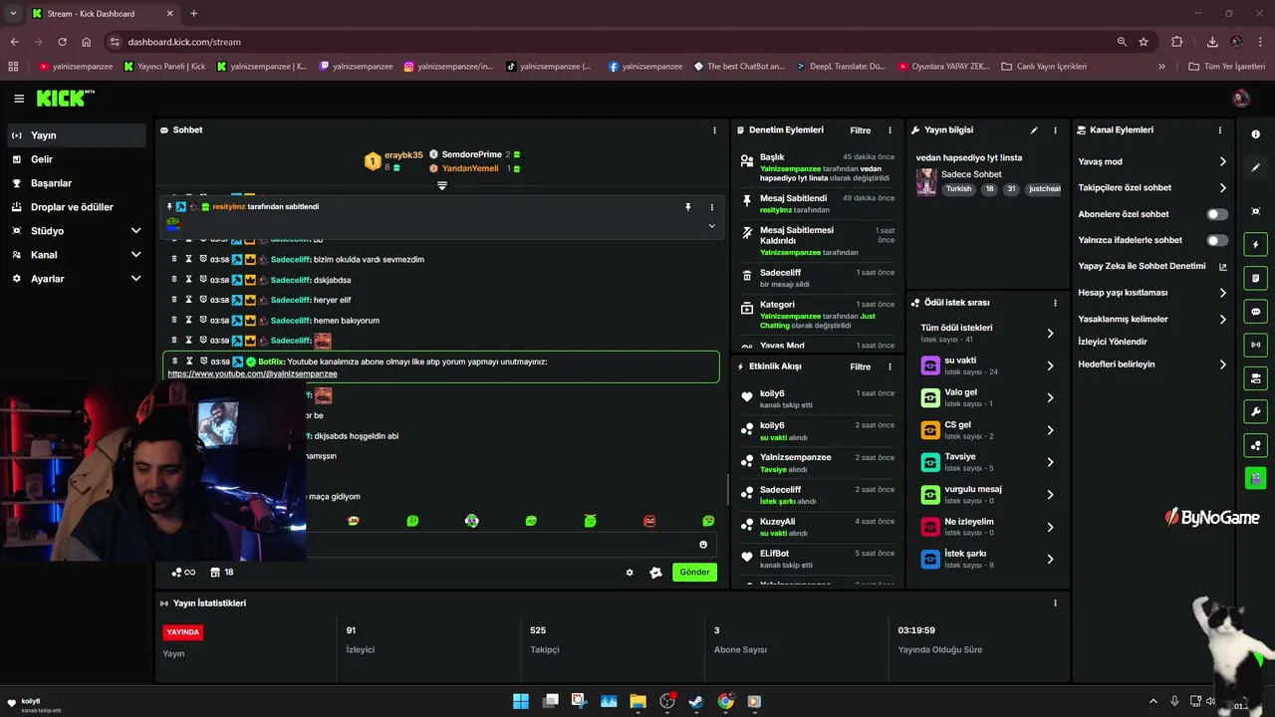Open File Explorer from the taskbar
1275x717 pixels.
coord(637,701)
